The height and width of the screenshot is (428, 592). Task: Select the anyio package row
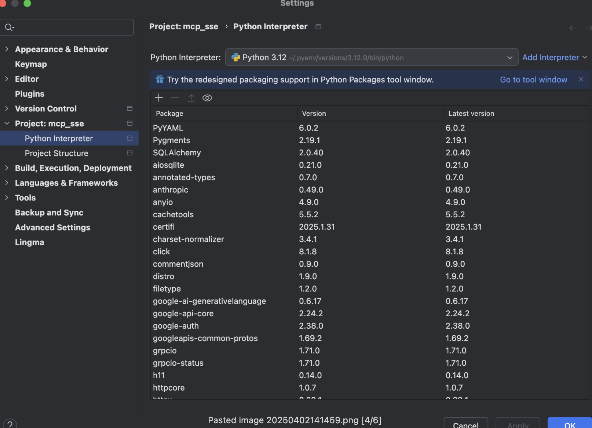point(370,202)
